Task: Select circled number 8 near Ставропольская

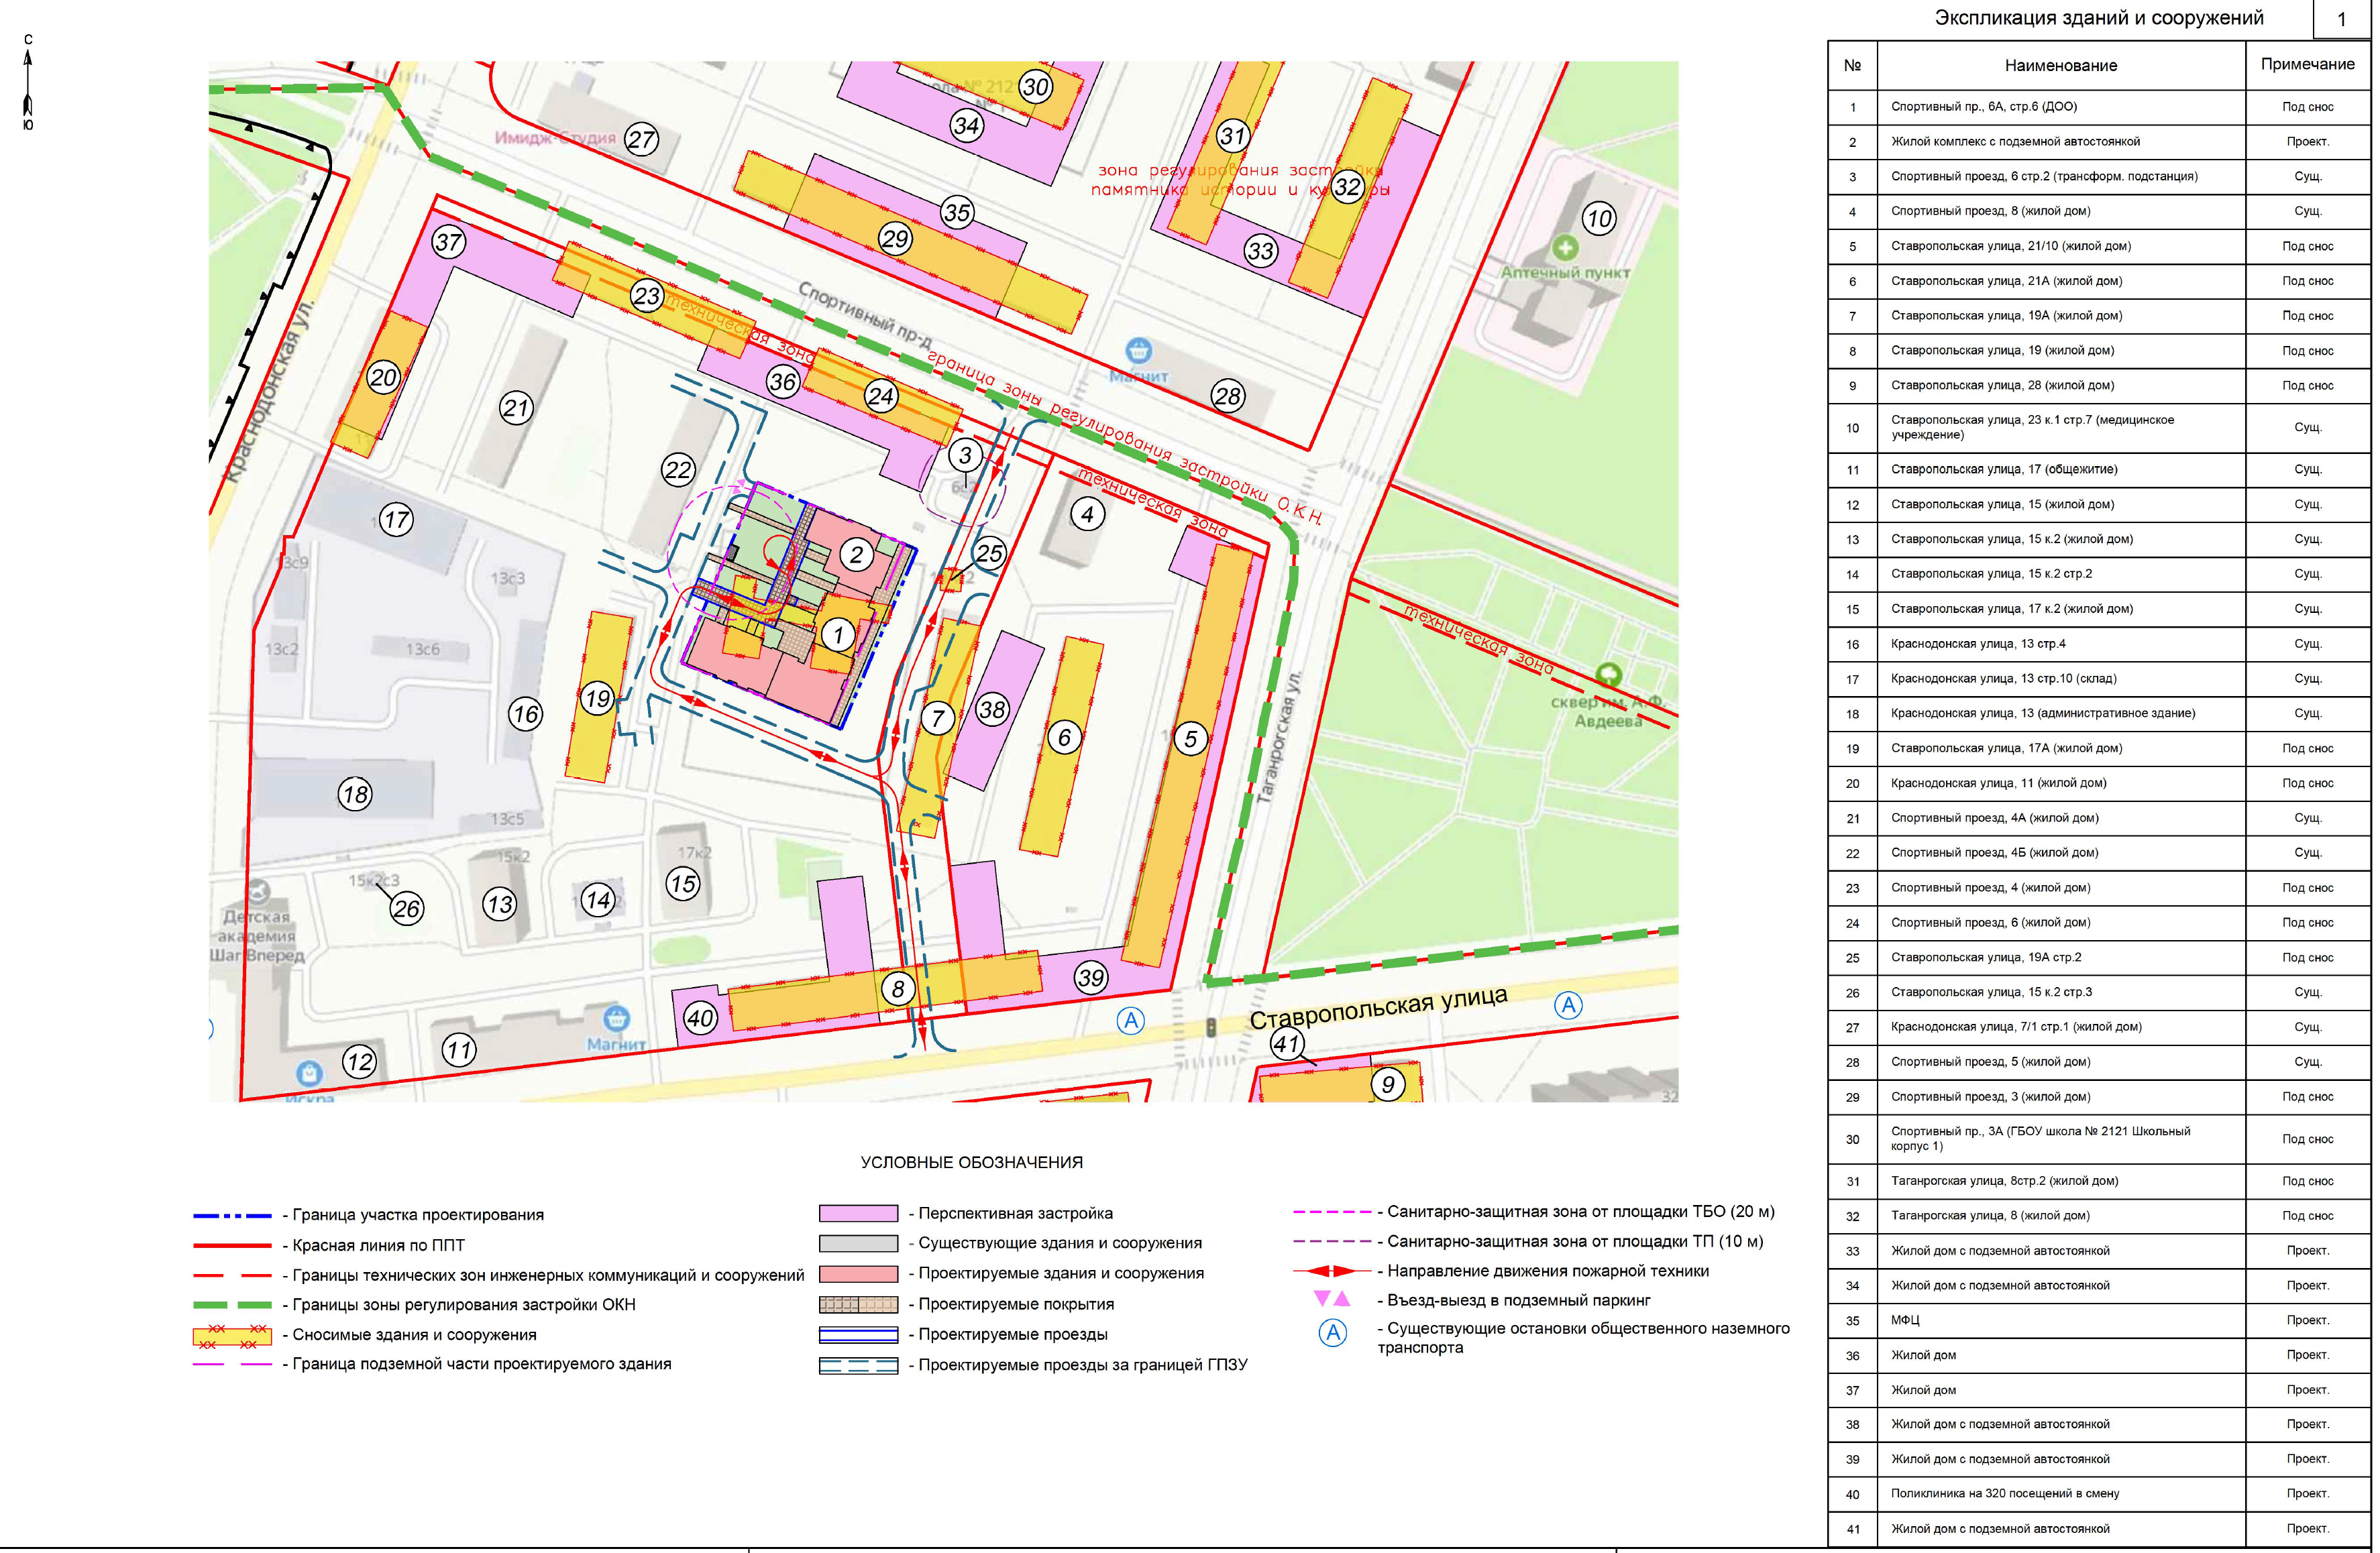Action: 898,989
